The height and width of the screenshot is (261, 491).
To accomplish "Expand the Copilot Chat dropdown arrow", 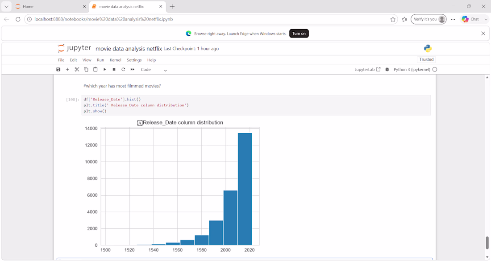I will click(486, 19).
